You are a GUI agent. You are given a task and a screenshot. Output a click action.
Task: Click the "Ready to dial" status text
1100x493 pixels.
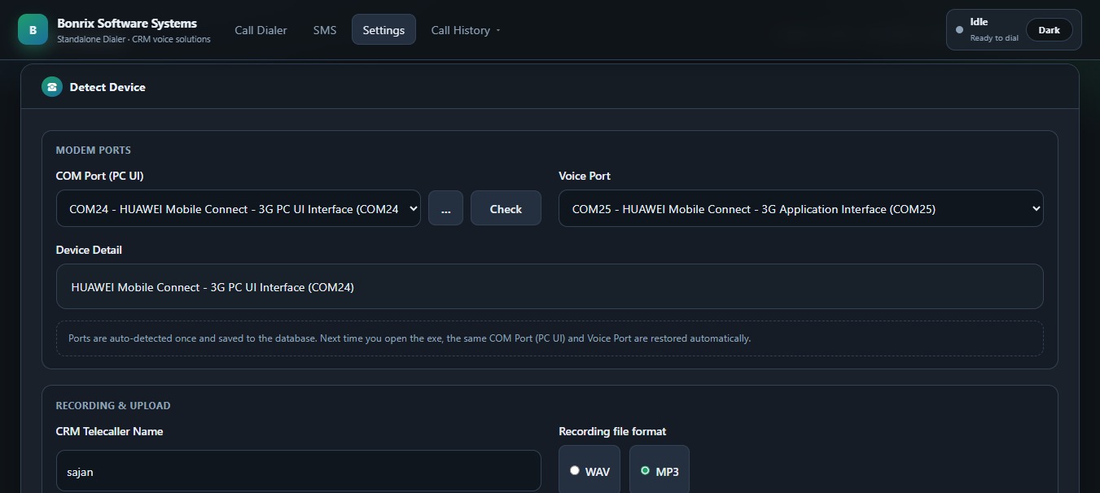[x=994, y=38]
